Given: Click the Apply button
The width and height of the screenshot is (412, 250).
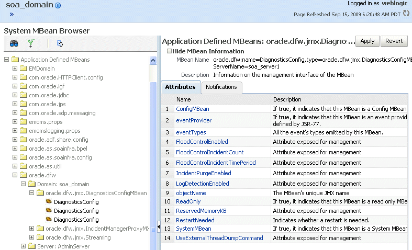Looking at the screenshot, I should [x=368, y=41].
